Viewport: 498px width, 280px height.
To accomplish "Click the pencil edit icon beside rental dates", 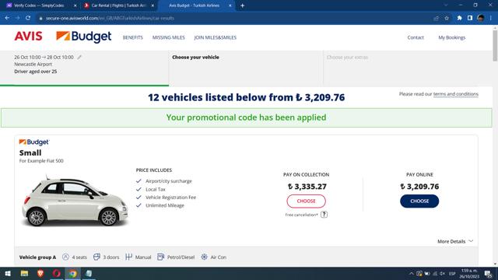I will click(x=79, y=57).
